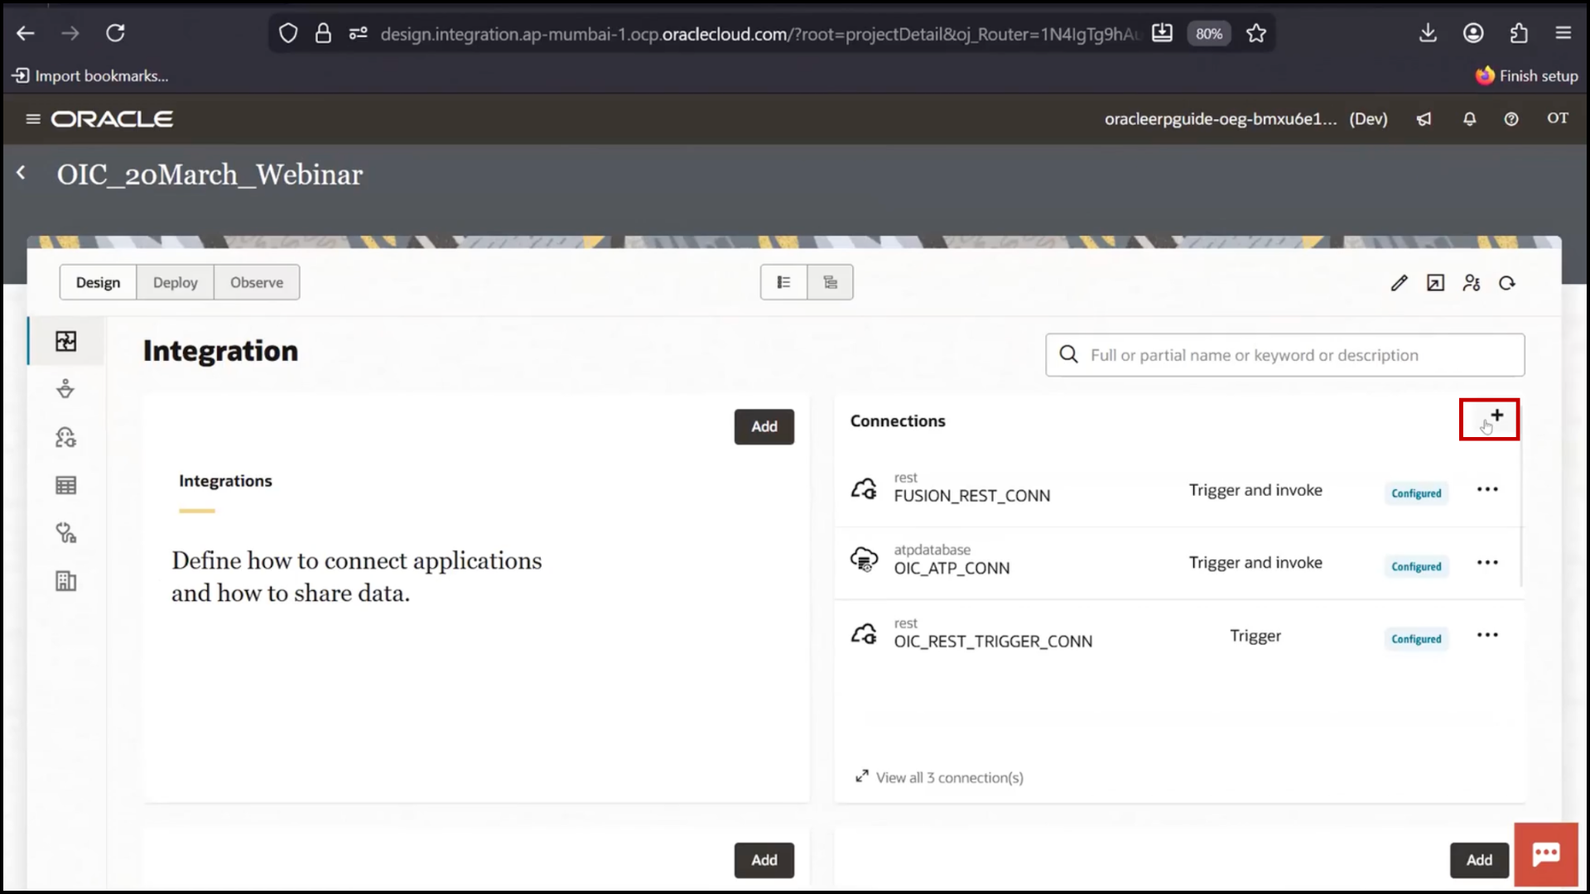
Task: Open the OIC_ATP_CONN connection
Action: click(x=952, y=569)
